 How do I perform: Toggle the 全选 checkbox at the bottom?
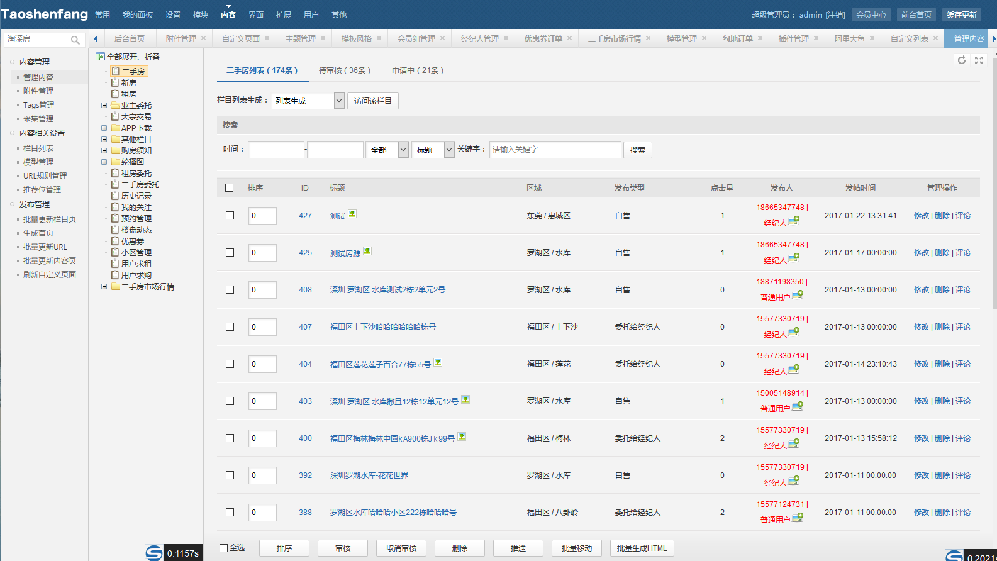point(223,548)
